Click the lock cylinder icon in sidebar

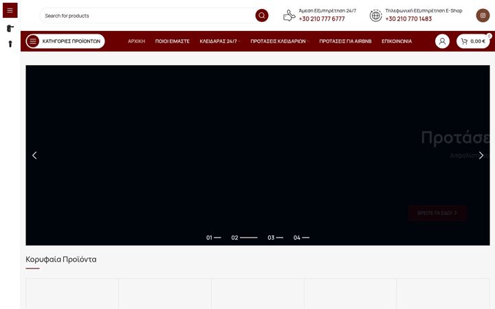coord(10,44)
